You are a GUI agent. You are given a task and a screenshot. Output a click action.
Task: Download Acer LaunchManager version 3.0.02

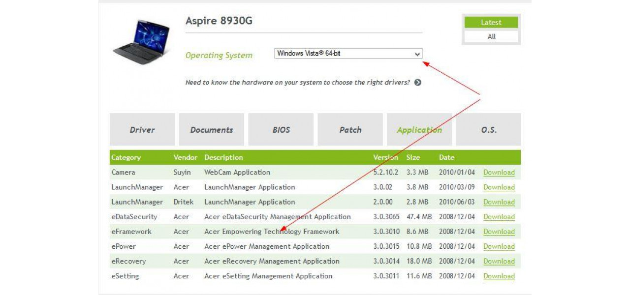point(499,187)
